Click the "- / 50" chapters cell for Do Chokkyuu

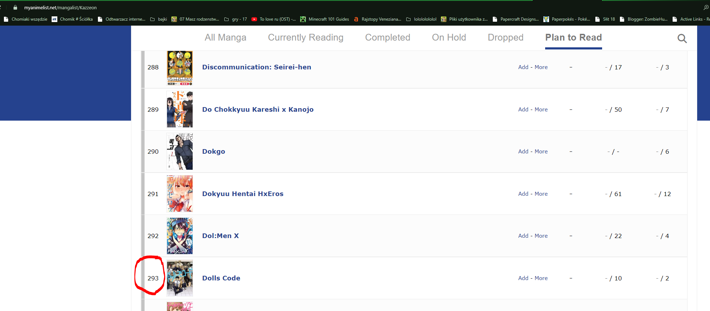click(614, 110)
